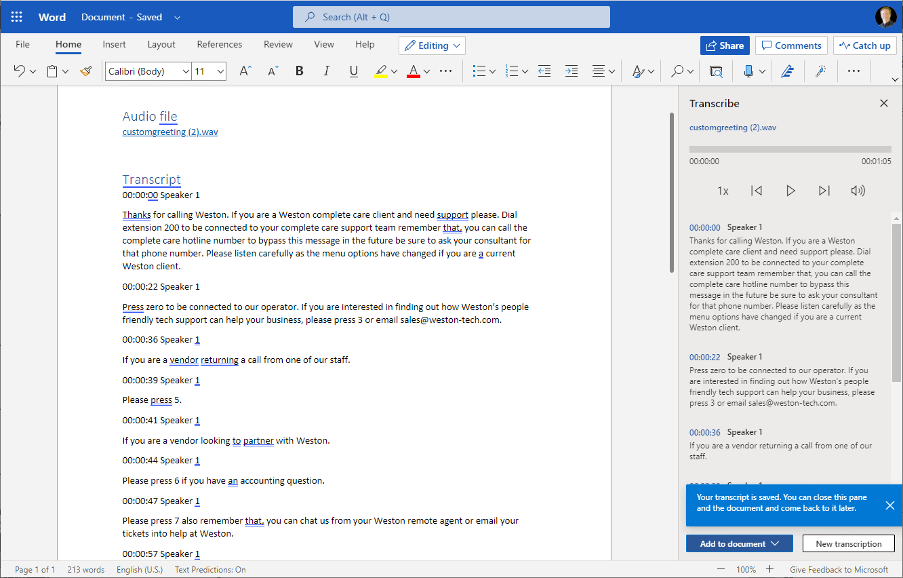Switch to the Insert tab
This screenshot has width=903, height=578.
114,44
